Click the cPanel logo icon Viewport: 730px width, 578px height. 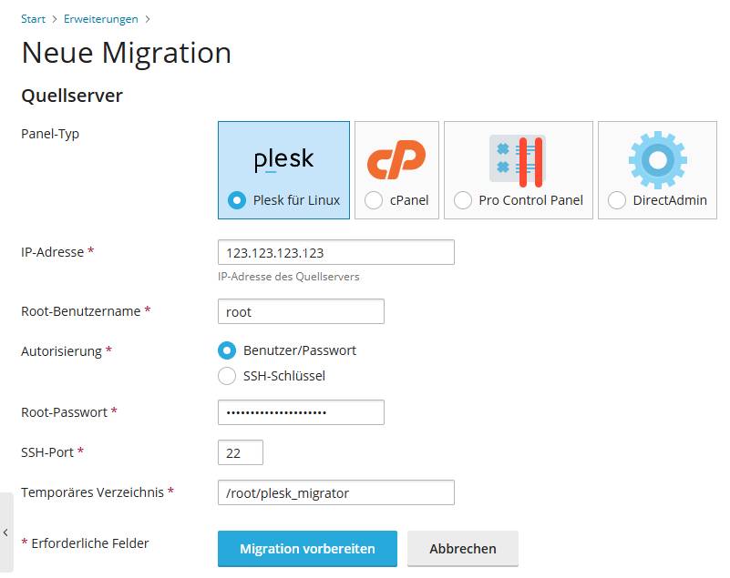(396, 159)
